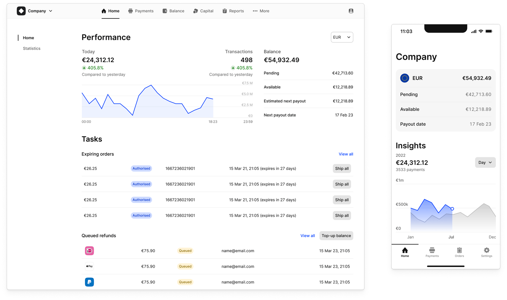The image size is (507, 300).
Task: Expand the Company account switcher chevron
Action: [51, 11]
